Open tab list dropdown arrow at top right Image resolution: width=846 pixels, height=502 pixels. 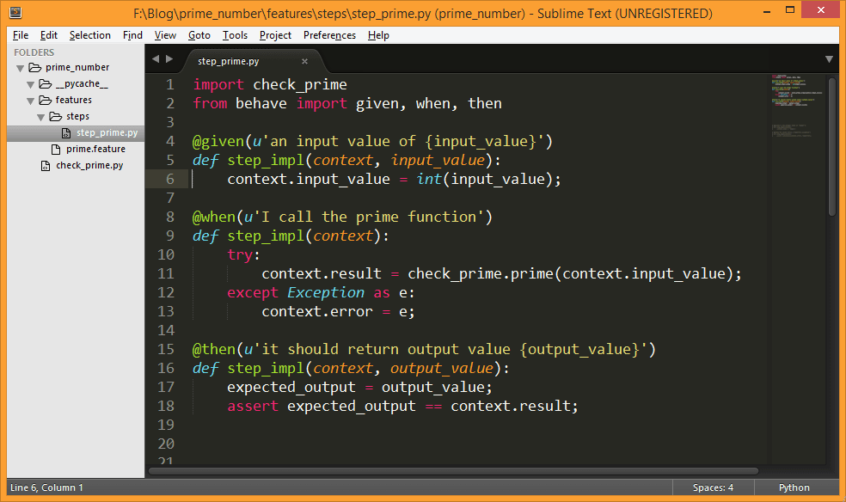(x=829, y=59)
